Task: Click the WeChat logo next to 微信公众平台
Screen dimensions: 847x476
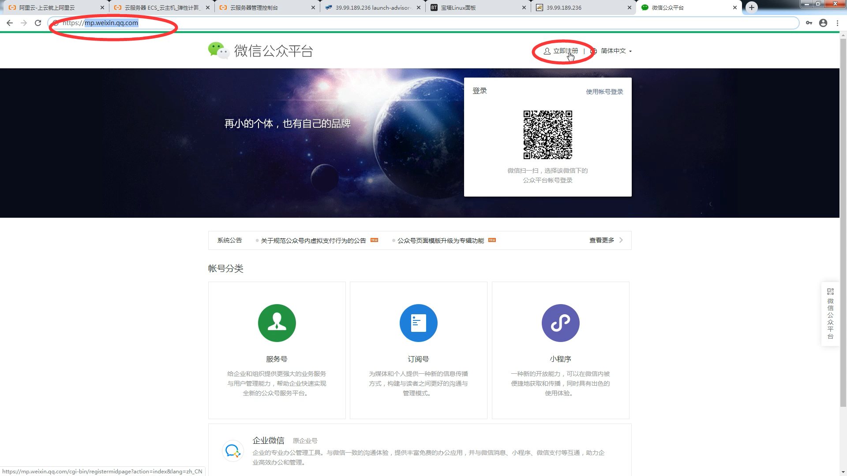Action: 218,51
